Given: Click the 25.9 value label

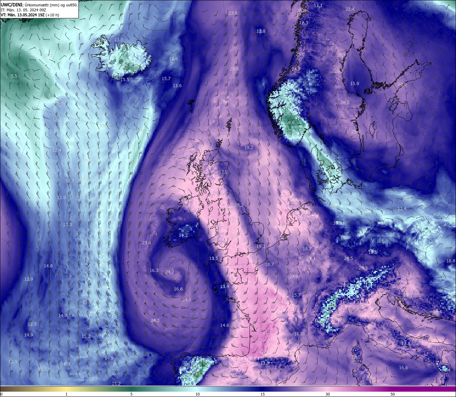Looking at the screenshot, I should pyautogui.click(x=234, y=69).
